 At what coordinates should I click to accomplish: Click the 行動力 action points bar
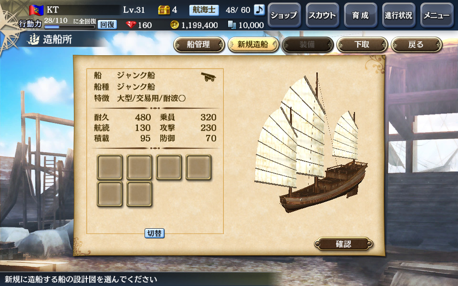click(70, 27)
